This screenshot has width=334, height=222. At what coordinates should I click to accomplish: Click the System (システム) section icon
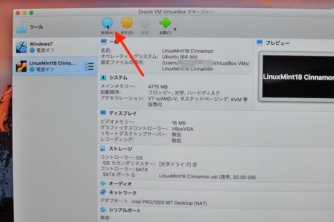103,77
